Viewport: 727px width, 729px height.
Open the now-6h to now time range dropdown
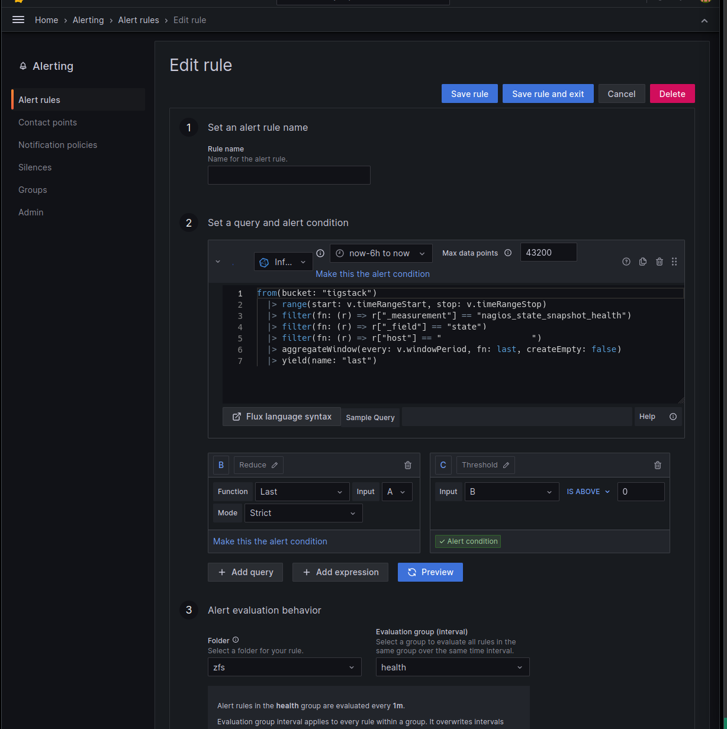(381, 253)
